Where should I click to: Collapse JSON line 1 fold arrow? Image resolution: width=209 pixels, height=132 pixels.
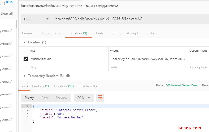click(x=30, y=106)
